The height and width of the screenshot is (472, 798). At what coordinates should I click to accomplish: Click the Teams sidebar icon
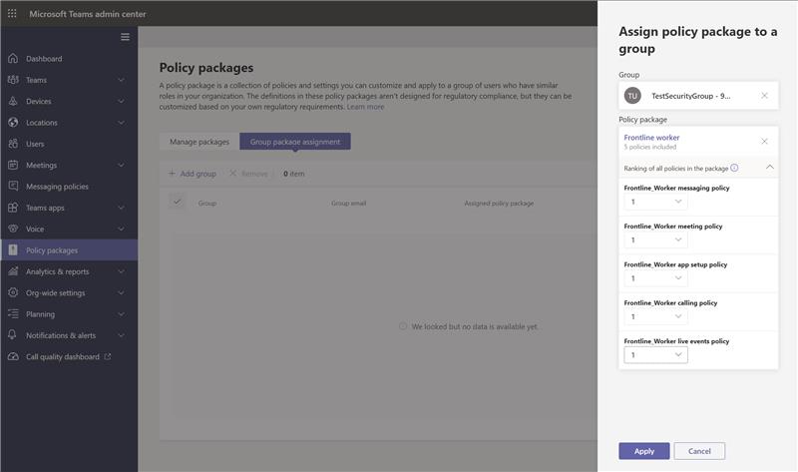(13, 80)
